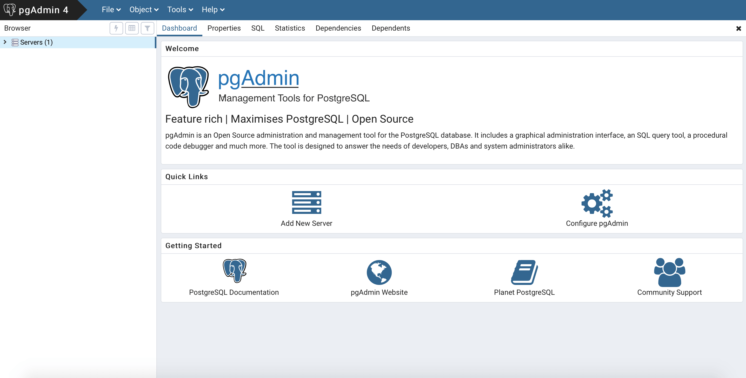Open the Community Support link text

tap(670, 292)
